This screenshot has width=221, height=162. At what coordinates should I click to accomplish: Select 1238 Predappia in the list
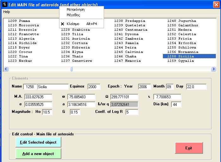point(130,21)
